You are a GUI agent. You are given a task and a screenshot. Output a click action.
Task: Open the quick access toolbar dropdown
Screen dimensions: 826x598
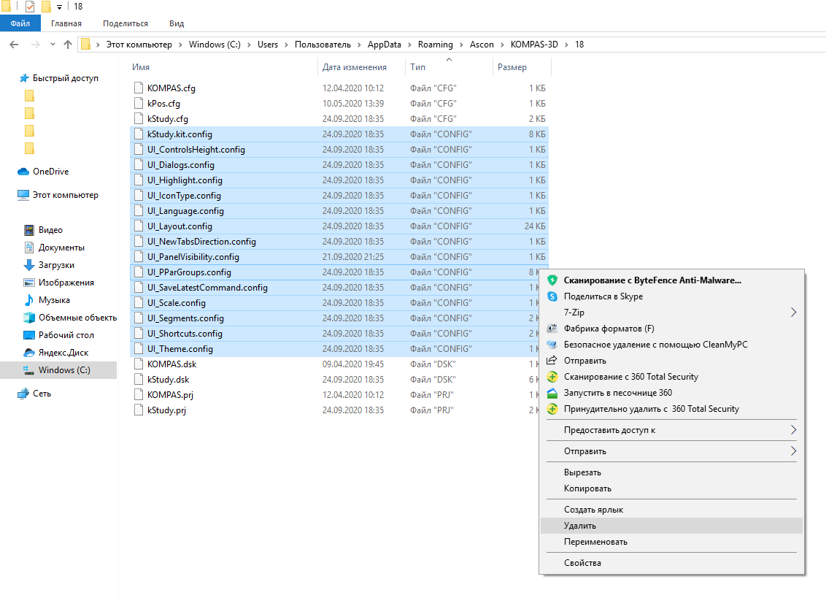tap(60, 7)
